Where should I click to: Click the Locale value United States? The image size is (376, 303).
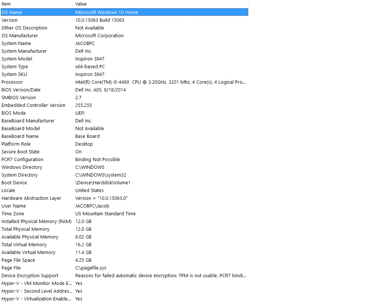[x=89, y=191]
